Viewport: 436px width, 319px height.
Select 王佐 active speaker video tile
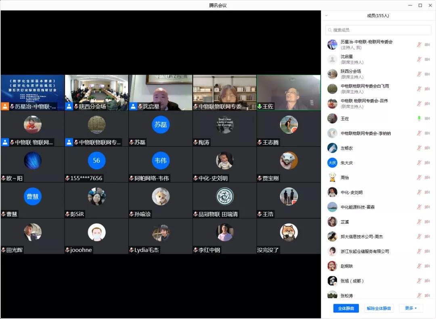289,92
